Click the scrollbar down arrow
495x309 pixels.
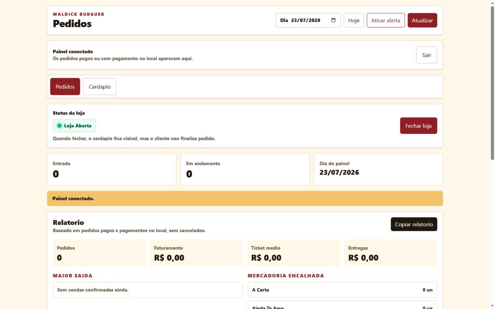(x=492, y=306)
